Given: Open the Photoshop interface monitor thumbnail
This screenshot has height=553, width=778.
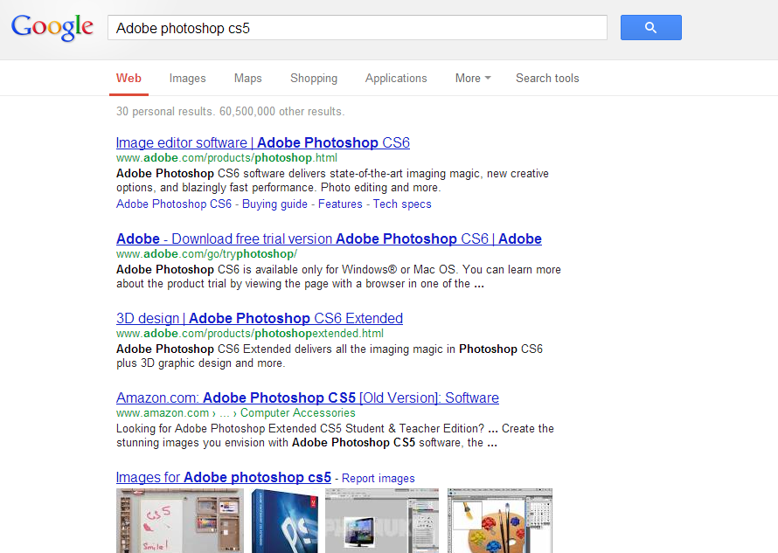Looking at the screenshot, I should pyautogui.click(x=382, y=521).
